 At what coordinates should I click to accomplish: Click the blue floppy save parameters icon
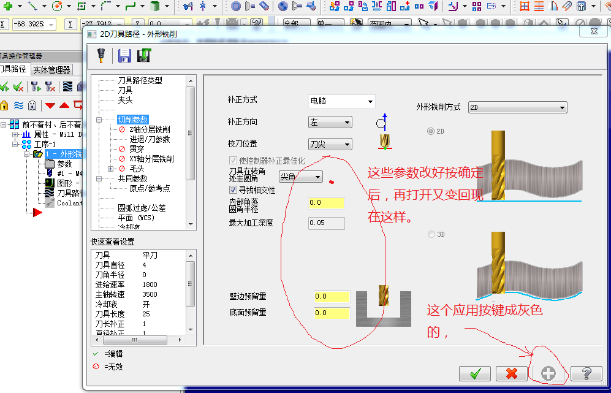(x=124, y=55)
